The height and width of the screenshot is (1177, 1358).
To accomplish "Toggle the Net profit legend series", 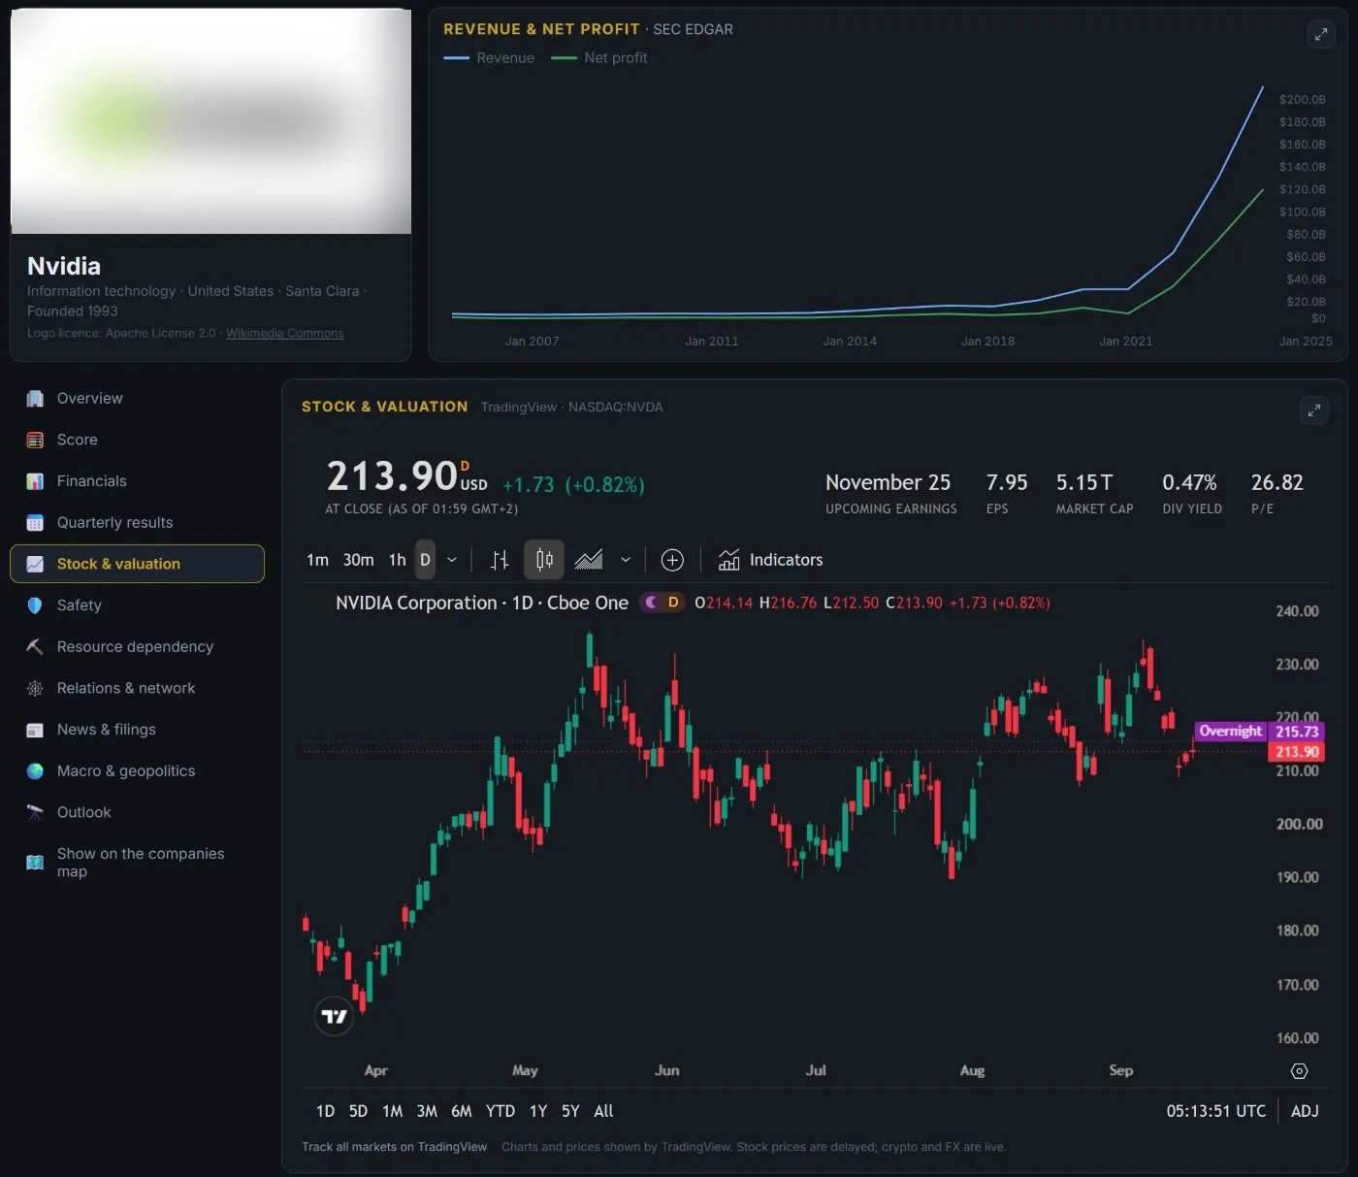I will (599, 58).
